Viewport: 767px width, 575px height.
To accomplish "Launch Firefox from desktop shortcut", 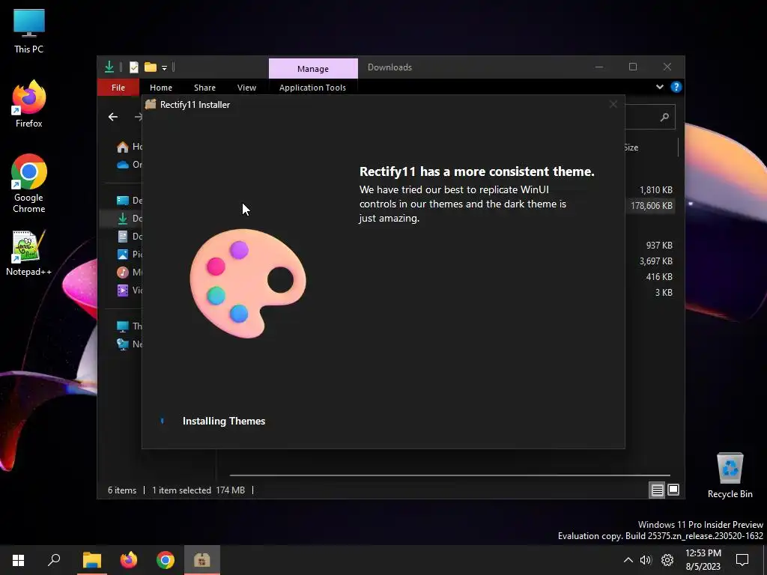I will (29, 104).
